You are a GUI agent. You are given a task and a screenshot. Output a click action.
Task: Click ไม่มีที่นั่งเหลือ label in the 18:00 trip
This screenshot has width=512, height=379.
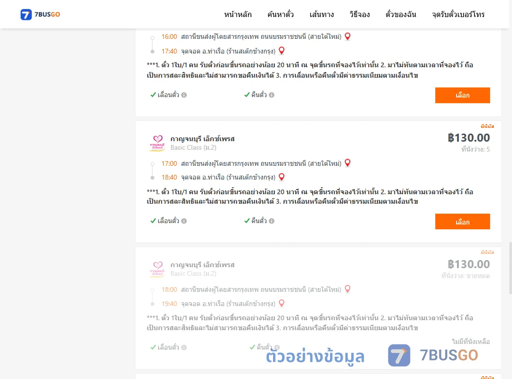click(x=471, y=342)
